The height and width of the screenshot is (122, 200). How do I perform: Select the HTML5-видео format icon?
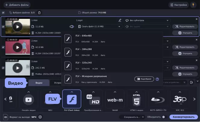[136, 100]
